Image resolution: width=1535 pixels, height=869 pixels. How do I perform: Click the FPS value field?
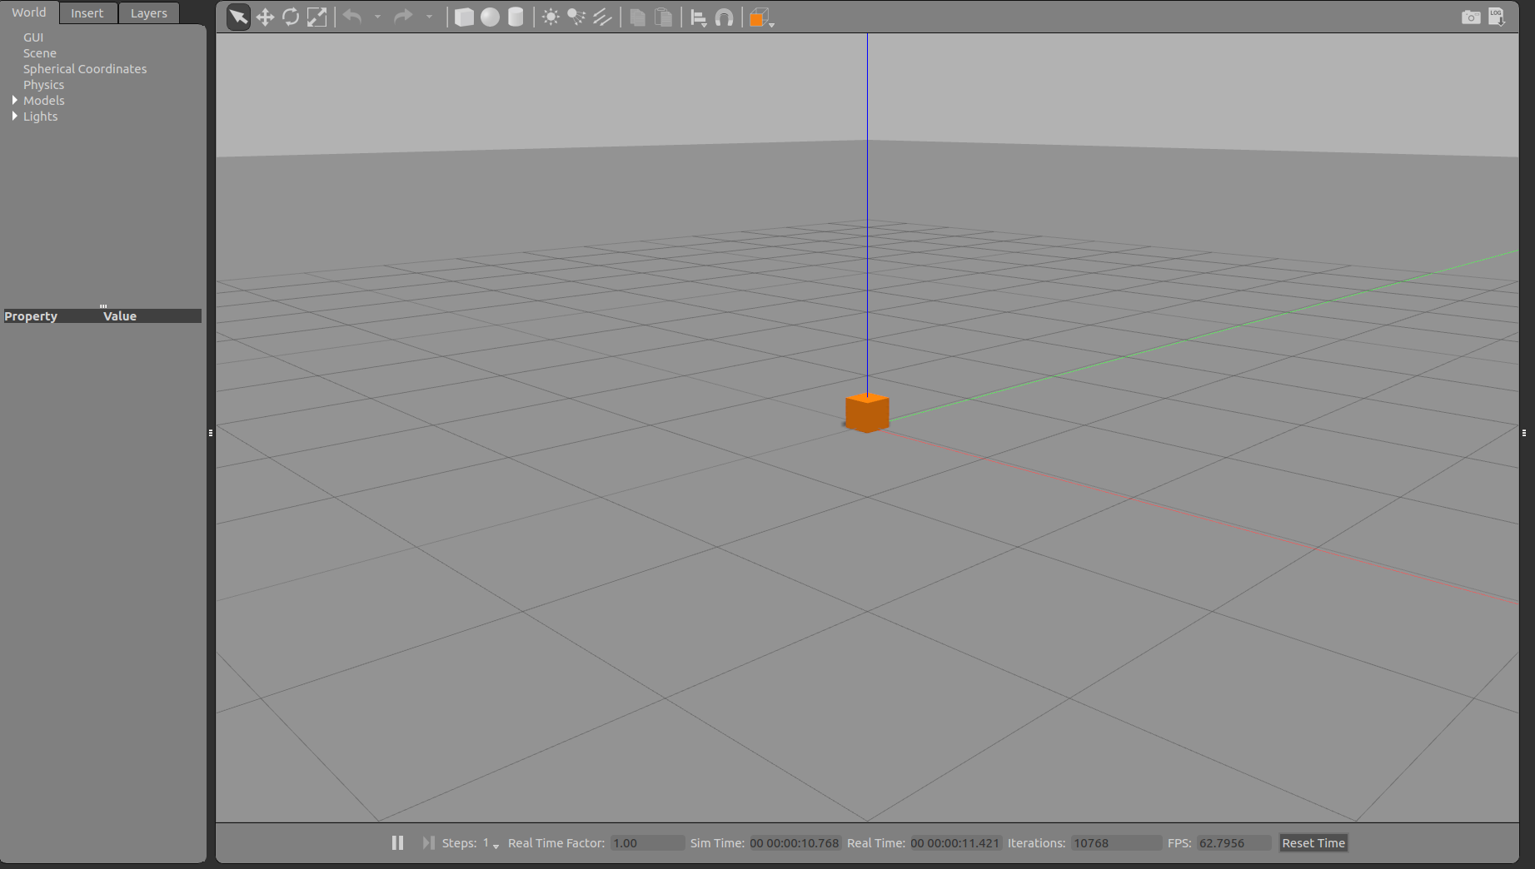point(1234,843)
